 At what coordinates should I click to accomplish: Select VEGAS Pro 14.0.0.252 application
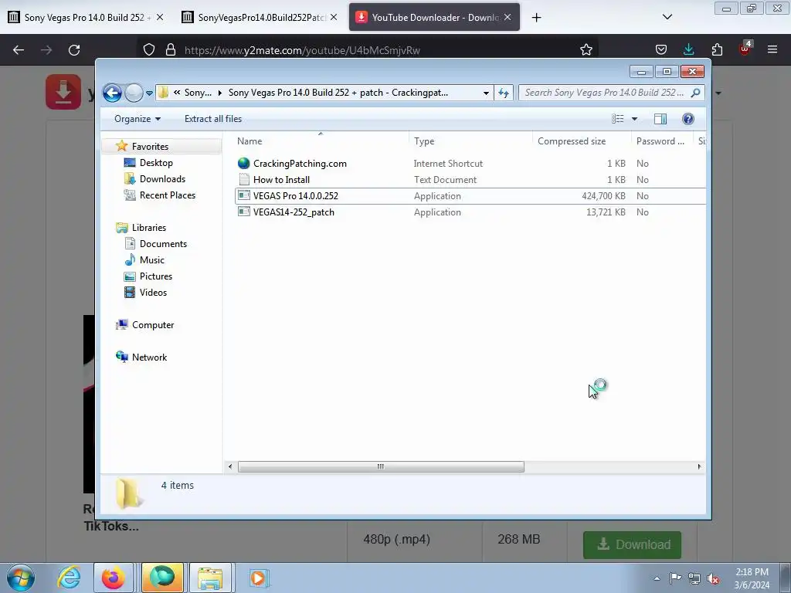tap(296, 195)
